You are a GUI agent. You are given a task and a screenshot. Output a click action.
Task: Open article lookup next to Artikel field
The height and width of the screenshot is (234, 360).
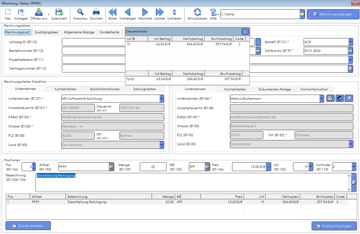pos(111,167)
